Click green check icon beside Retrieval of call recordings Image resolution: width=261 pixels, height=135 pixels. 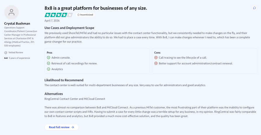click(x=48, y=63)
